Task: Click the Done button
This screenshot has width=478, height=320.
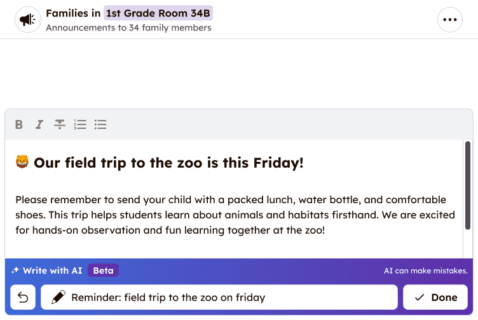Action: tap(435, 297)
